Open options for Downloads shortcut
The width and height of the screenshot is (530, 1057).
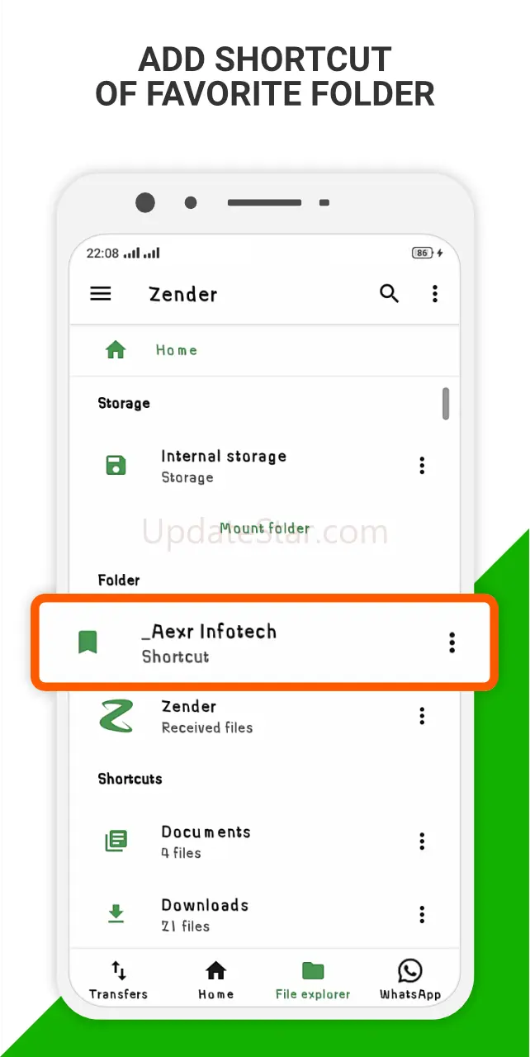[422, 914]
